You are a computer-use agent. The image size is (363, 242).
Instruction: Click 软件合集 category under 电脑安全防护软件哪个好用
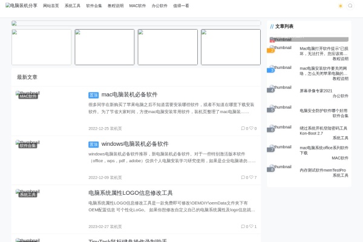click(340, 116)
